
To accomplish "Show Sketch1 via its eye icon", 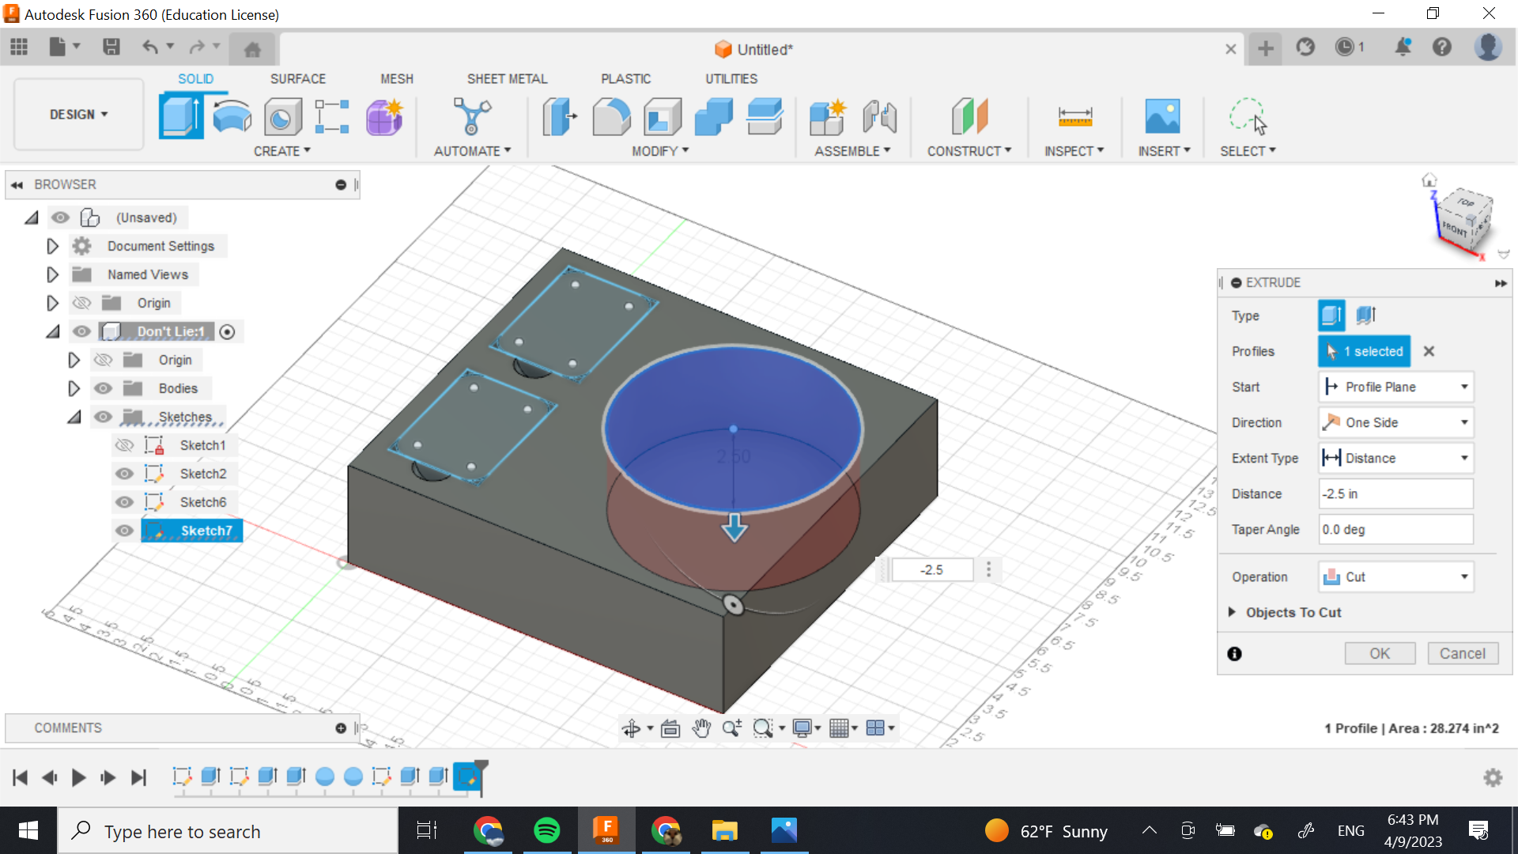I will pyautogui.click(x=124, y=445).
